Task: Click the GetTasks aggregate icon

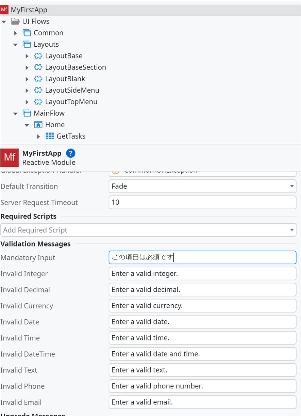Action: [x=50, y=136]
